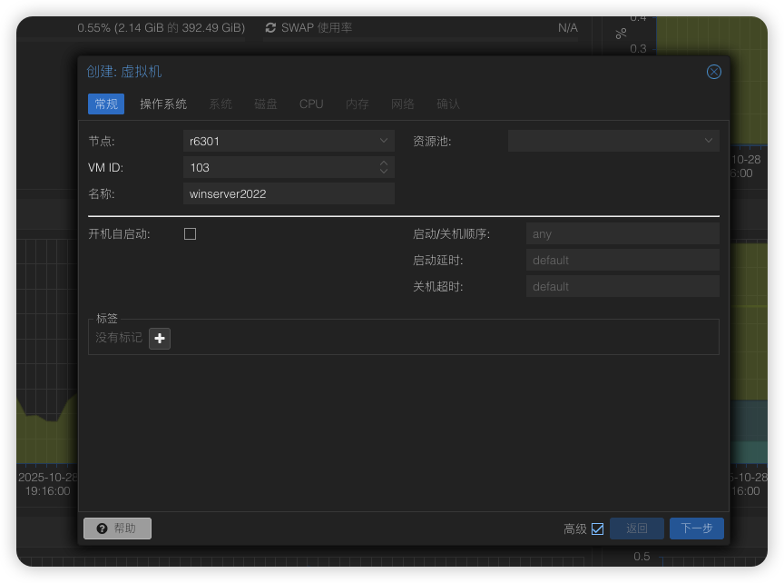Go to the 确认 tab
This screenshot has width=784, height=583.
pyautogui.click(x=448, y=104)
